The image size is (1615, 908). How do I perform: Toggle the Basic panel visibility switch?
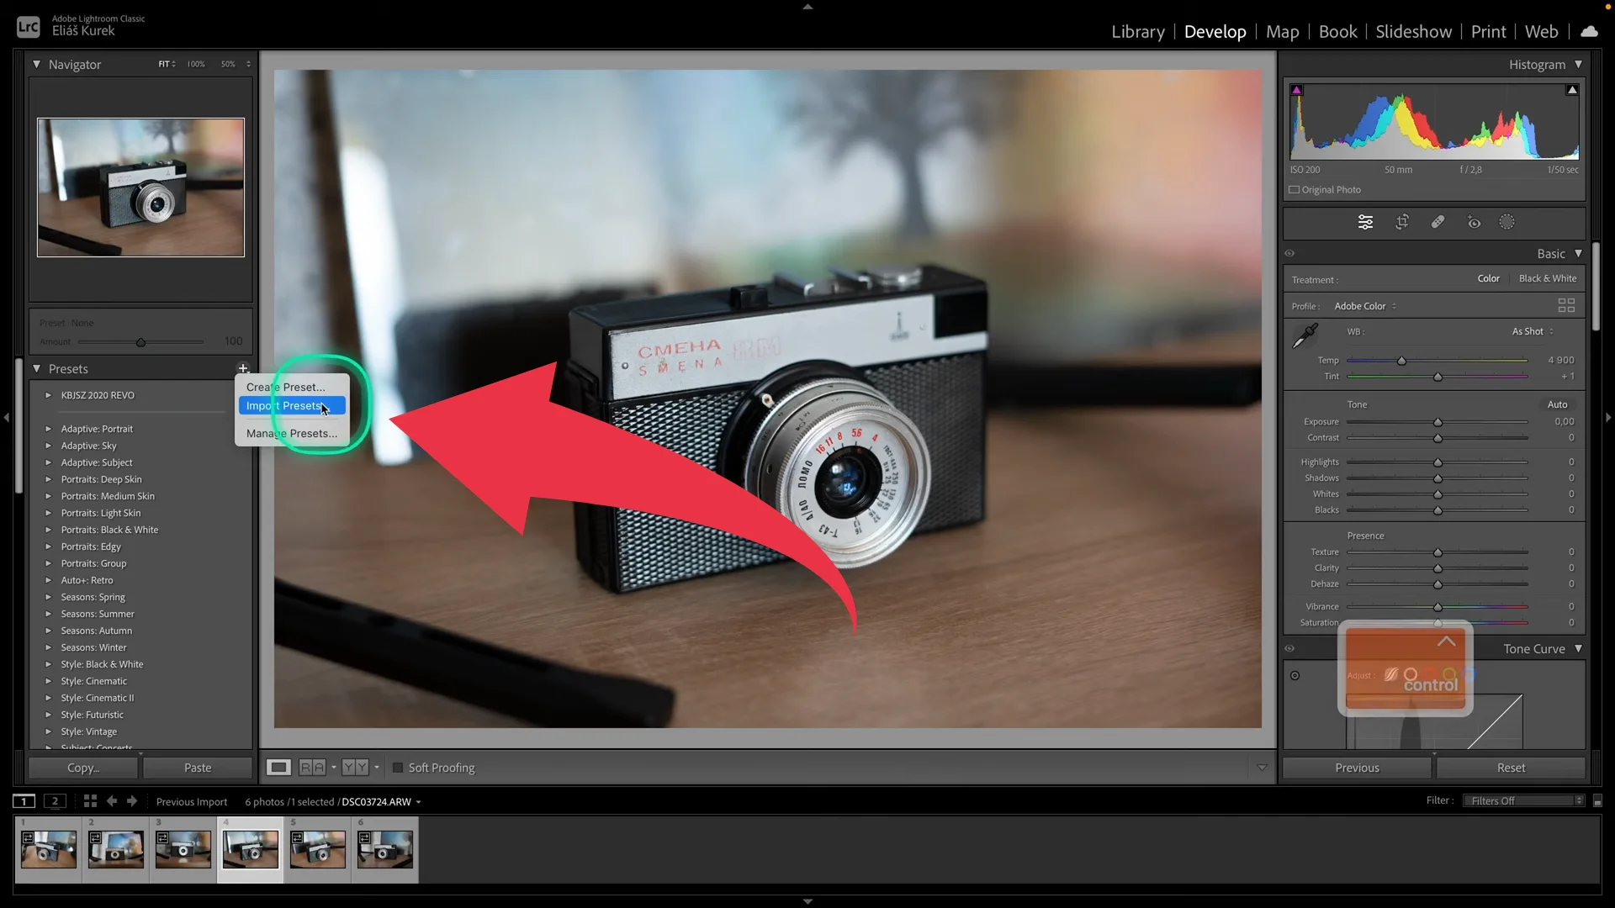1290,253
